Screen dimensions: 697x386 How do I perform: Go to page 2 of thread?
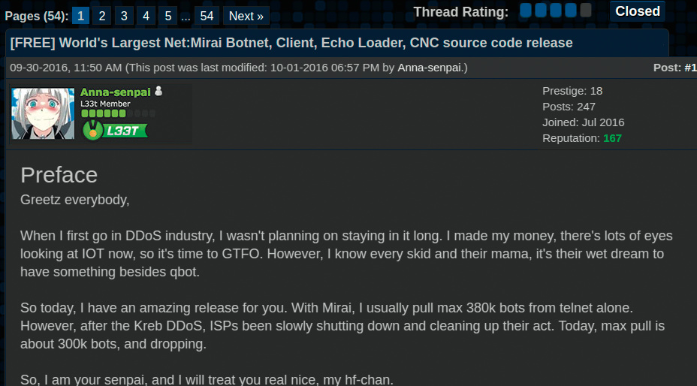[x=102, y=16]
